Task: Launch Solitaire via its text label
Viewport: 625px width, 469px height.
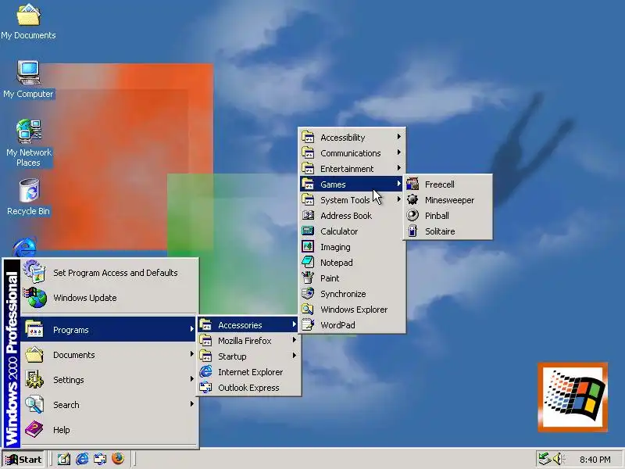Action: [x=440, y=231]
